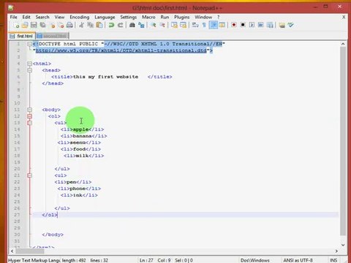Screen dimensions: 351x263
Task: Click the horizontal scrollbar left arrow
Action: pos(12,251)
